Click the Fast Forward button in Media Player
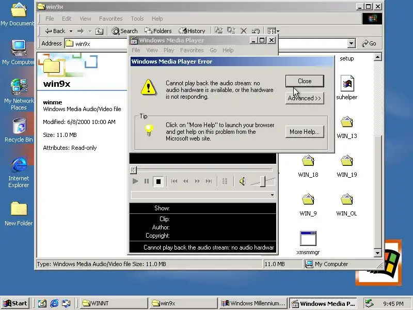Image resolution: width=413 pixels, height=310 pixels. coord(197,181)
